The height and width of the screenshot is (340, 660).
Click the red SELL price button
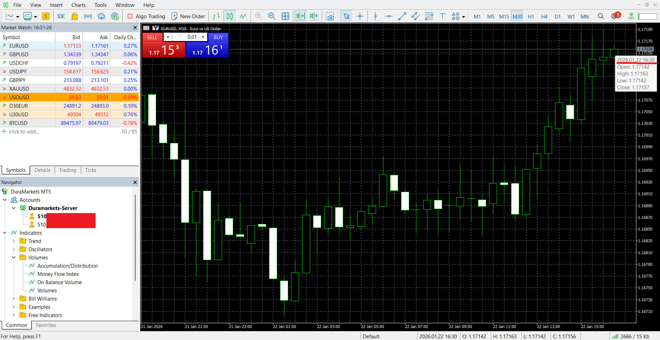click(x=164, y=50)
